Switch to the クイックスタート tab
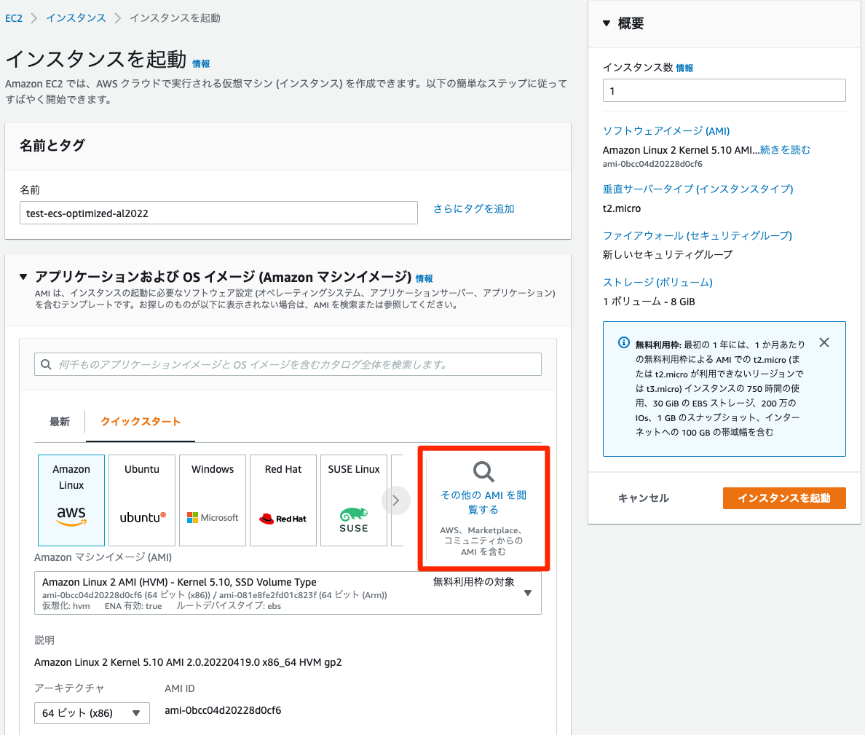Screen dimensions: 865x735 click(x=140, y=421)
